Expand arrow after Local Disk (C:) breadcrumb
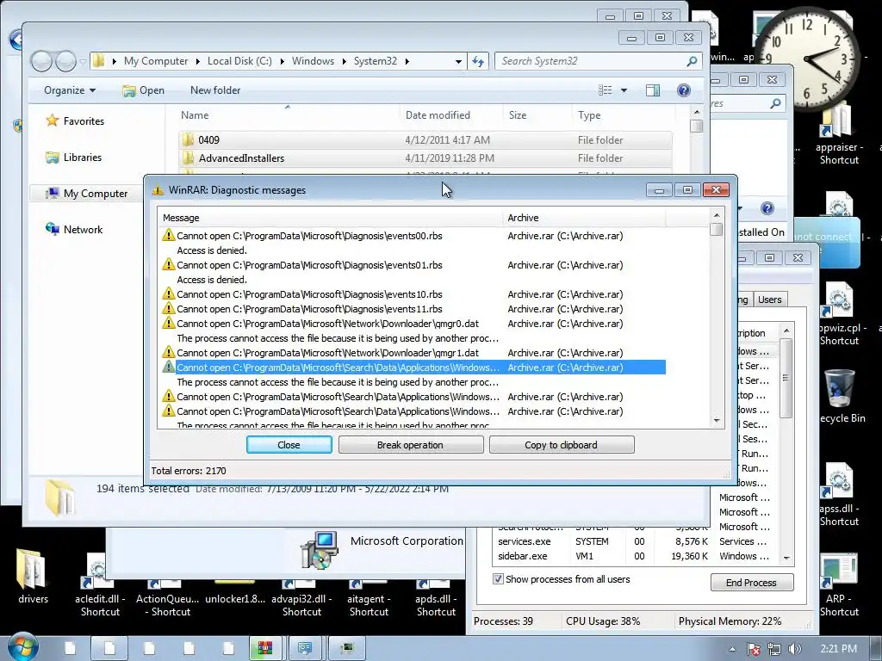This screenshot has height=661, width=882. (x=282, y=61)
